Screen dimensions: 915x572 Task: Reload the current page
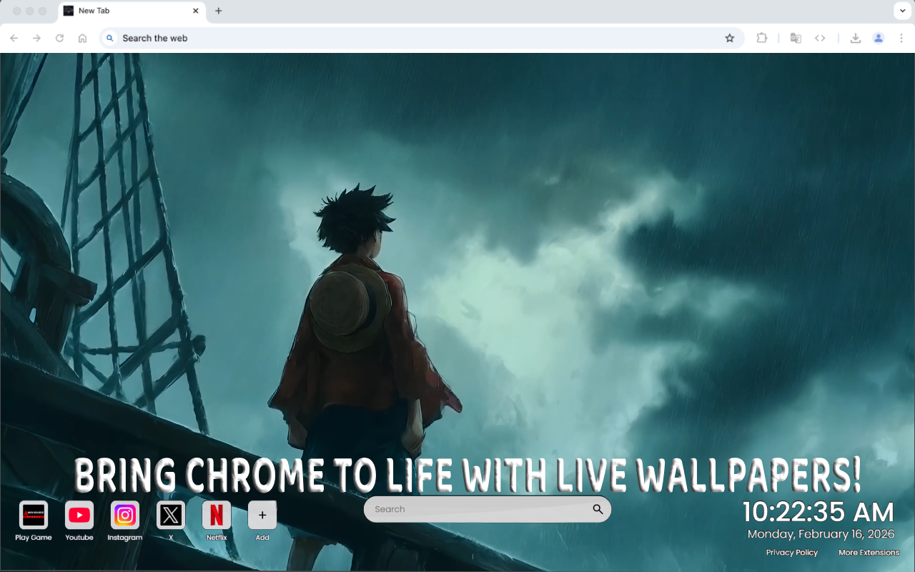pyautogui.click(x=60, y=38)
